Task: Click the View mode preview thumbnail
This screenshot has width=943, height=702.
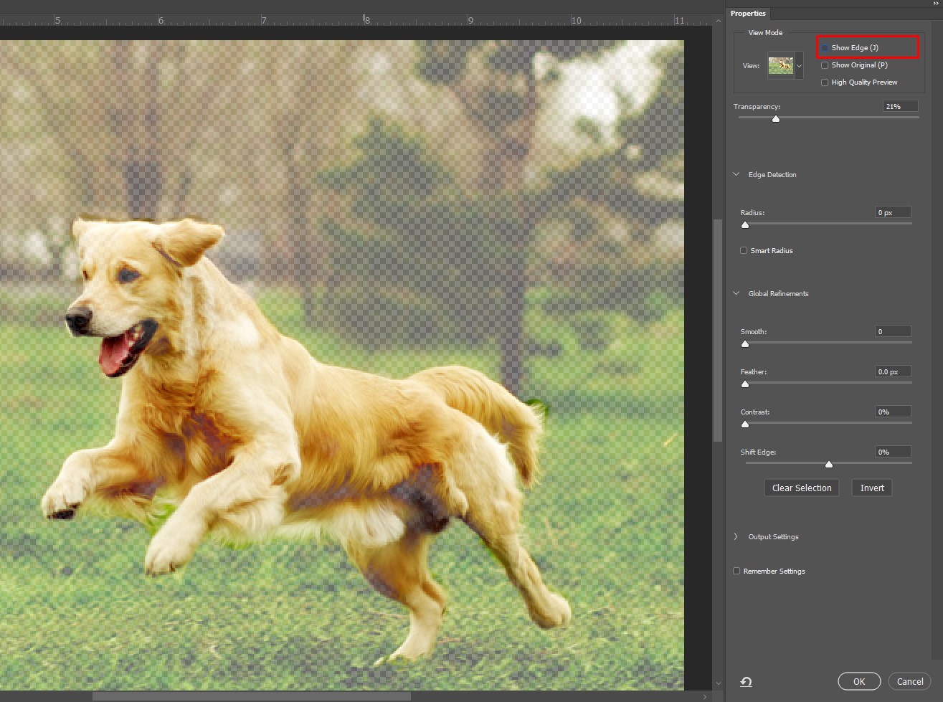Action: click(781, 66)
